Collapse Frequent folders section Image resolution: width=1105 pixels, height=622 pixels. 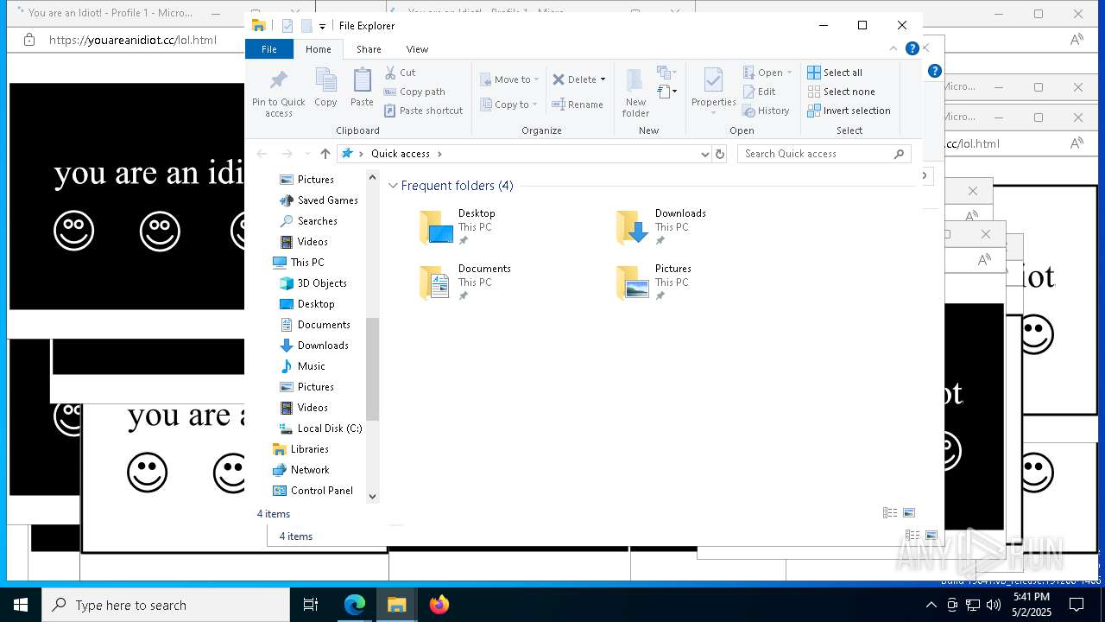point(393,186)
